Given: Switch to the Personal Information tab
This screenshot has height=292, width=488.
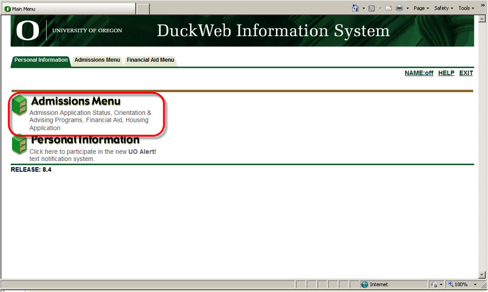Looking at the screenshot, I should 41,60.
